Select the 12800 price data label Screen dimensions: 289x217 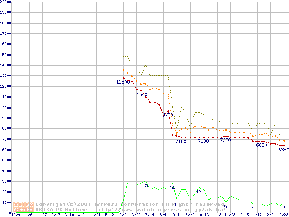tap(123, 82)
